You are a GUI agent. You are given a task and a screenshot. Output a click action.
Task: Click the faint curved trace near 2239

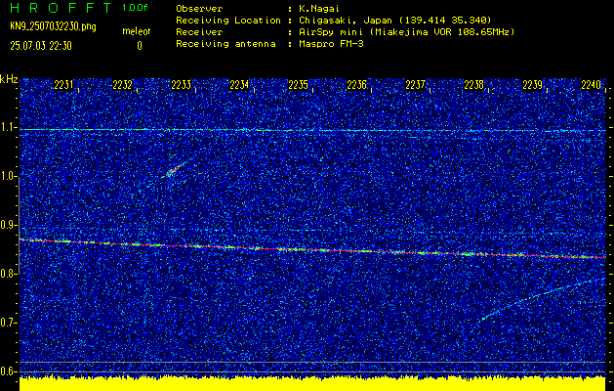(539, 301)
